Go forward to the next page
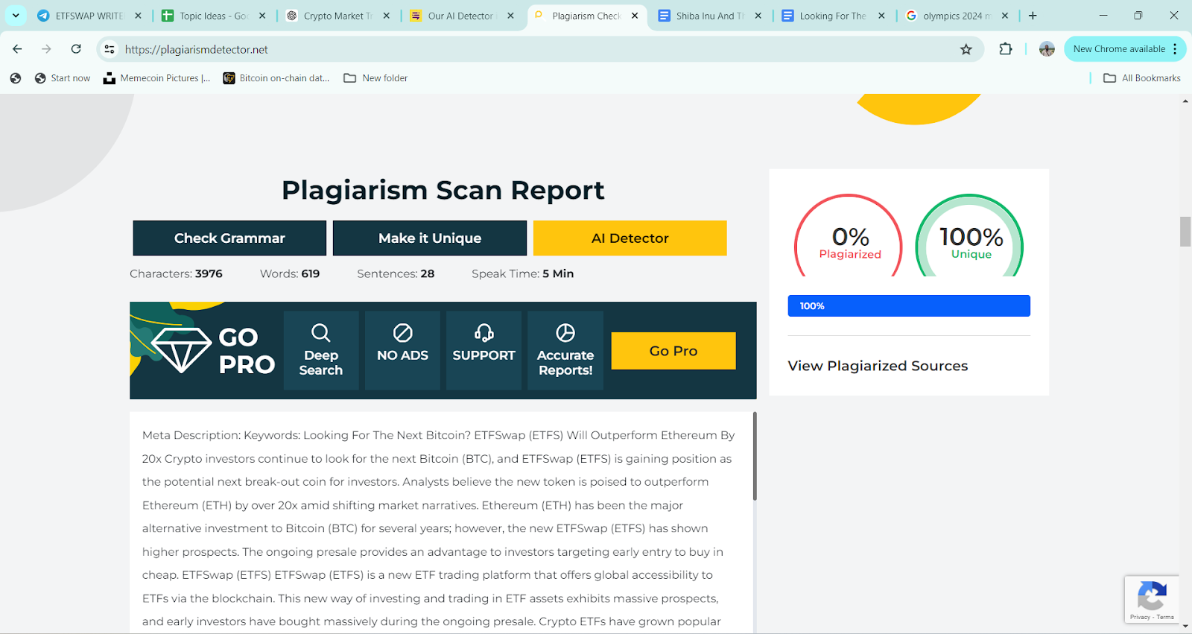1192x634 pixels. [46, 49]
